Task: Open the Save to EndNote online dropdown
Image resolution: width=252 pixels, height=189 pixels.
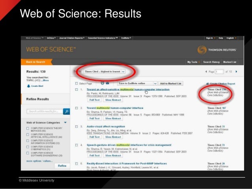Action: (x=137, y=84)
